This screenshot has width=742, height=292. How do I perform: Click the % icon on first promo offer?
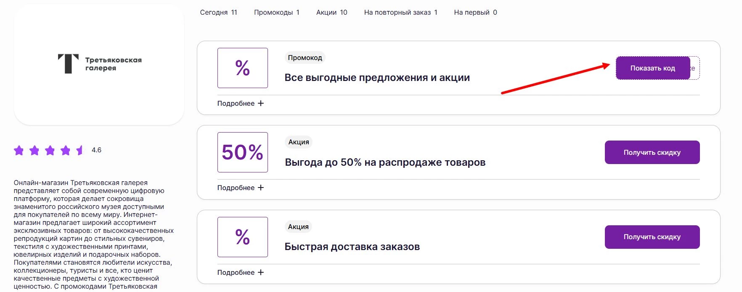[x=243, y=68]
